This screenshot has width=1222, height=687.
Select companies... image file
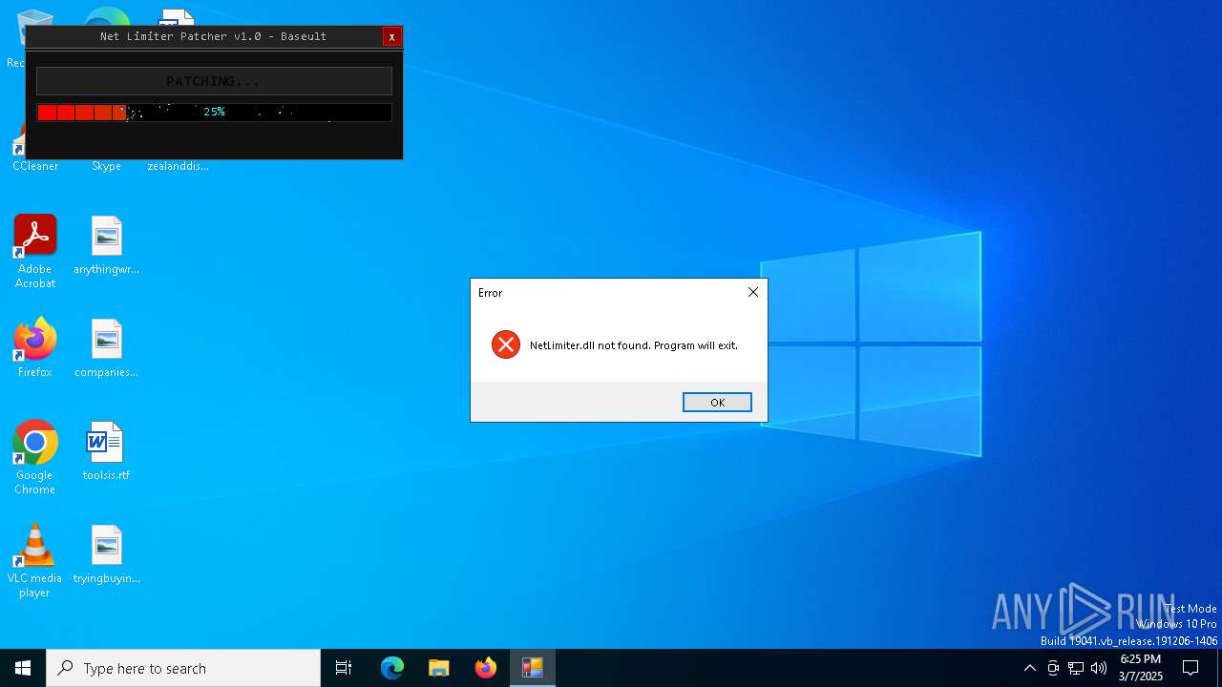pyautogui.click(x=106, y=348)
